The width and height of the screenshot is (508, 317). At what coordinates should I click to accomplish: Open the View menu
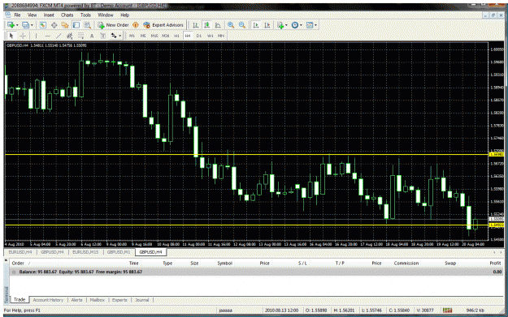32,15
